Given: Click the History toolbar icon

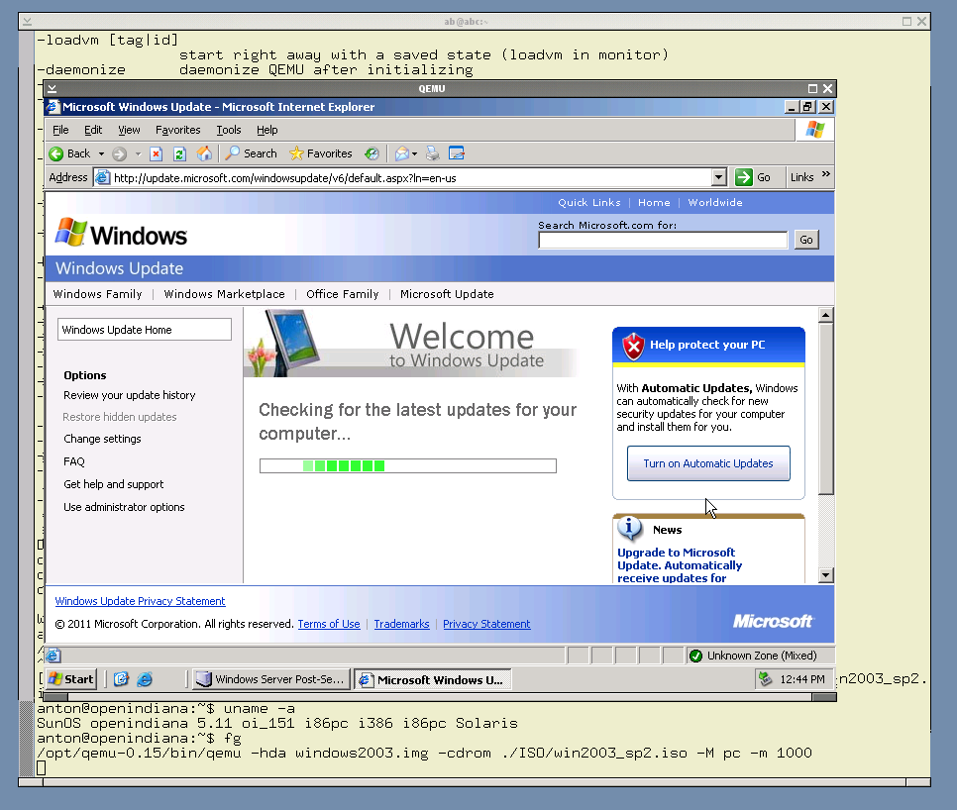Looking at the screenshot, I should 372,153.
